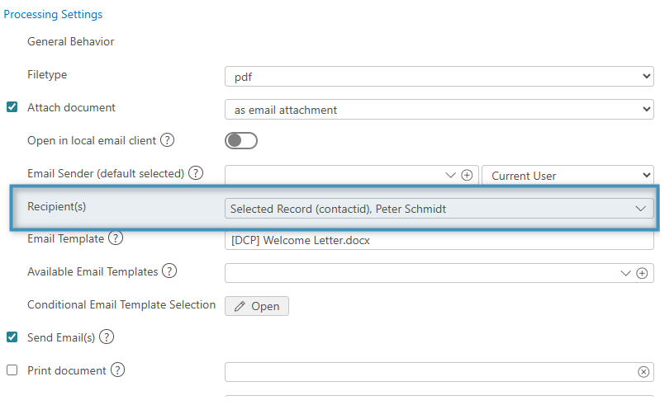Click plus icon in Email Sender field
The width and height of the screenshot is (660, 405).
pos(467,175)
